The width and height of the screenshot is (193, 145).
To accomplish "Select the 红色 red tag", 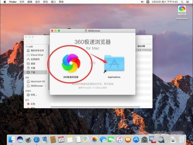I will (x=31, y=104).
